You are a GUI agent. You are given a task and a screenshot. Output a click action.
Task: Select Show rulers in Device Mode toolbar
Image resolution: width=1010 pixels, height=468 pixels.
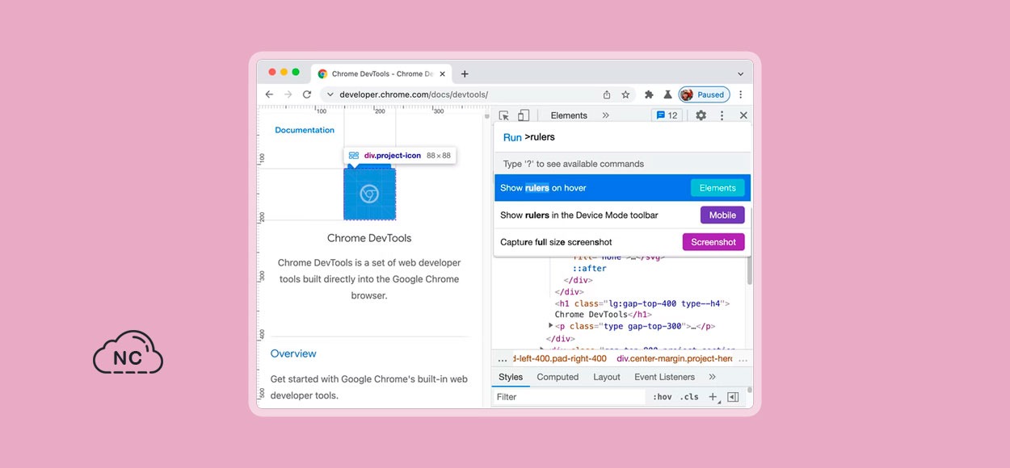(622, 215)
